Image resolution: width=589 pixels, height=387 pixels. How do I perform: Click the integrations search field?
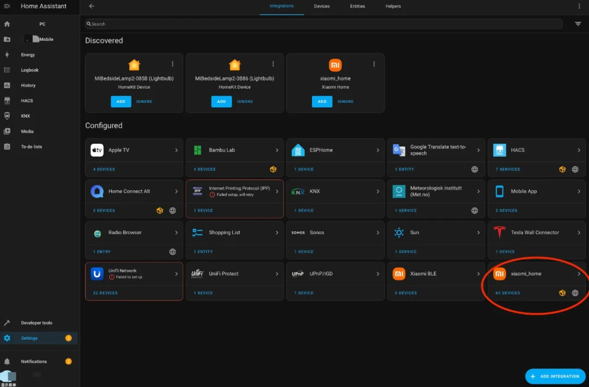[x=324, y=24]
